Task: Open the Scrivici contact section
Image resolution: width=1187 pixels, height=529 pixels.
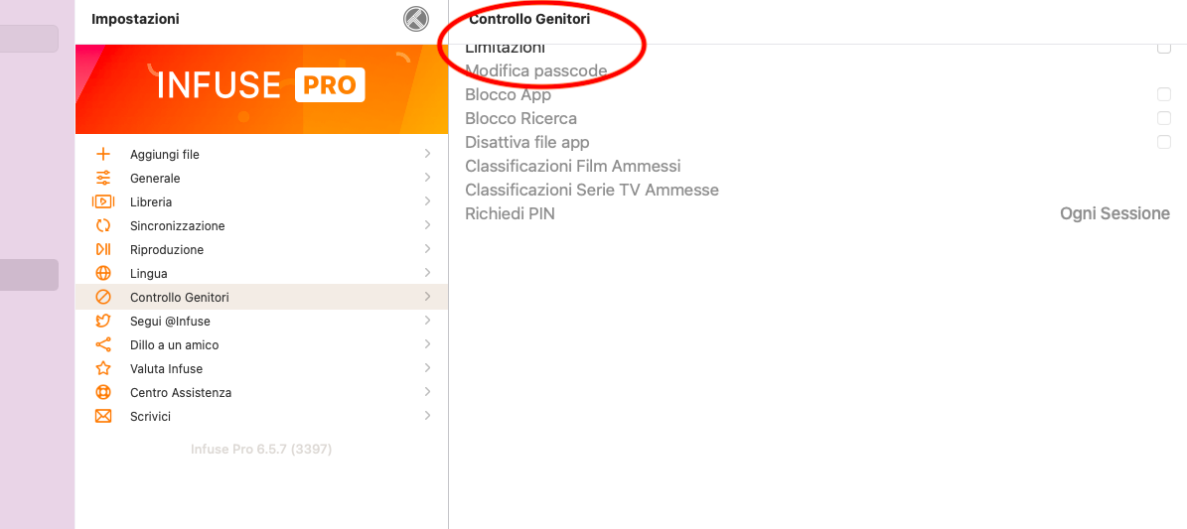Action: (x=262, y=416)
